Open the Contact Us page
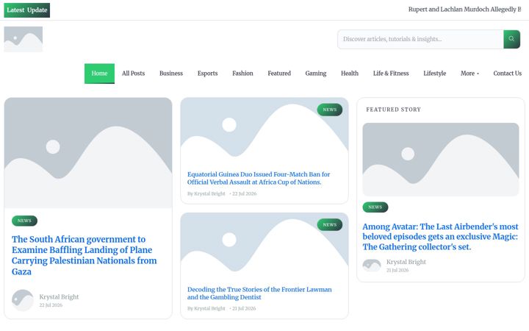This screenshot has height=331, width=529. point(508,74)
